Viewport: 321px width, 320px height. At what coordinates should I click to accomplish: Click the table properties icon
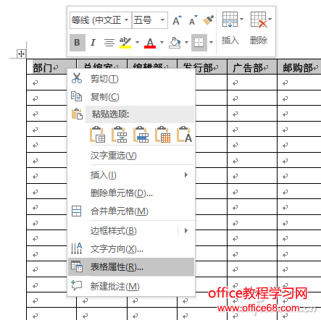77,266
